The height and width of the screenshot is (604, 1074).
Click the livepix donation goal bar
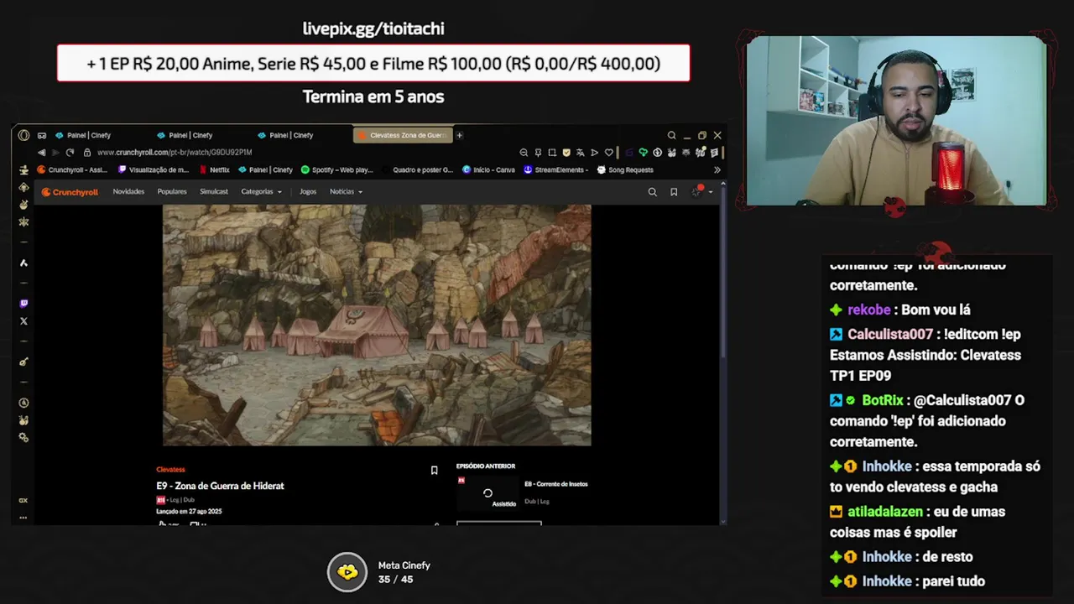pyautogui.click(x=373, y=63)
